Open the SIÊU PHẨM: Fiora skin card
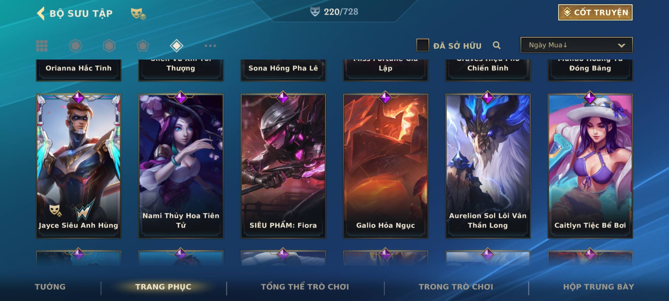669x301 pixels. tap(283, 166)
